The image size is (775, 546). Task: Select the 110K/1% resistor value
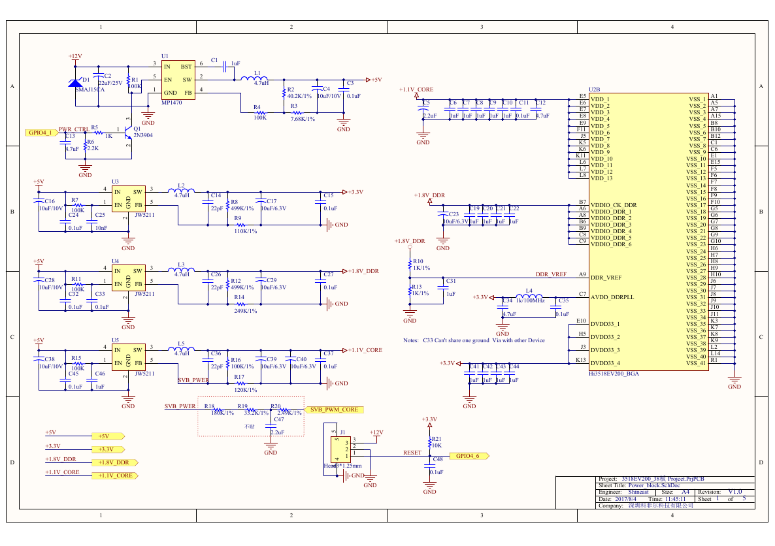click(245, 231)
